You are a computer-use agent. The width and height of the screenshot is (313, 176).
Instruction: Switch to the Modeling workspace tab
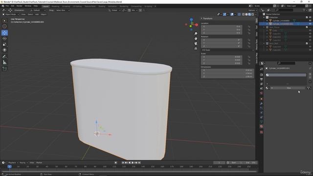tap(55, 6)
